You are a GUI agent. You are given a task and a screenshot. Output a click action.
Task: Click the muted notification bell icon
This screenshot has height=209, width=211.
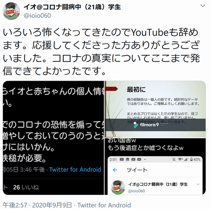click(x=174, y=159)
